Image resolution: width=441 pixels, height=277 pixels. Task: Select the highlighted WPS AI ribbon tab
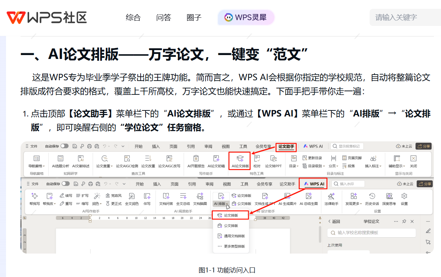312,184
